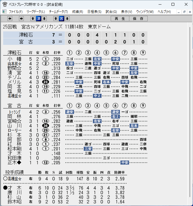Click up arrow before 津 team icon
The height and width of the screenshot is (206, 193).
pyautogui.click(x=33, y=19)
